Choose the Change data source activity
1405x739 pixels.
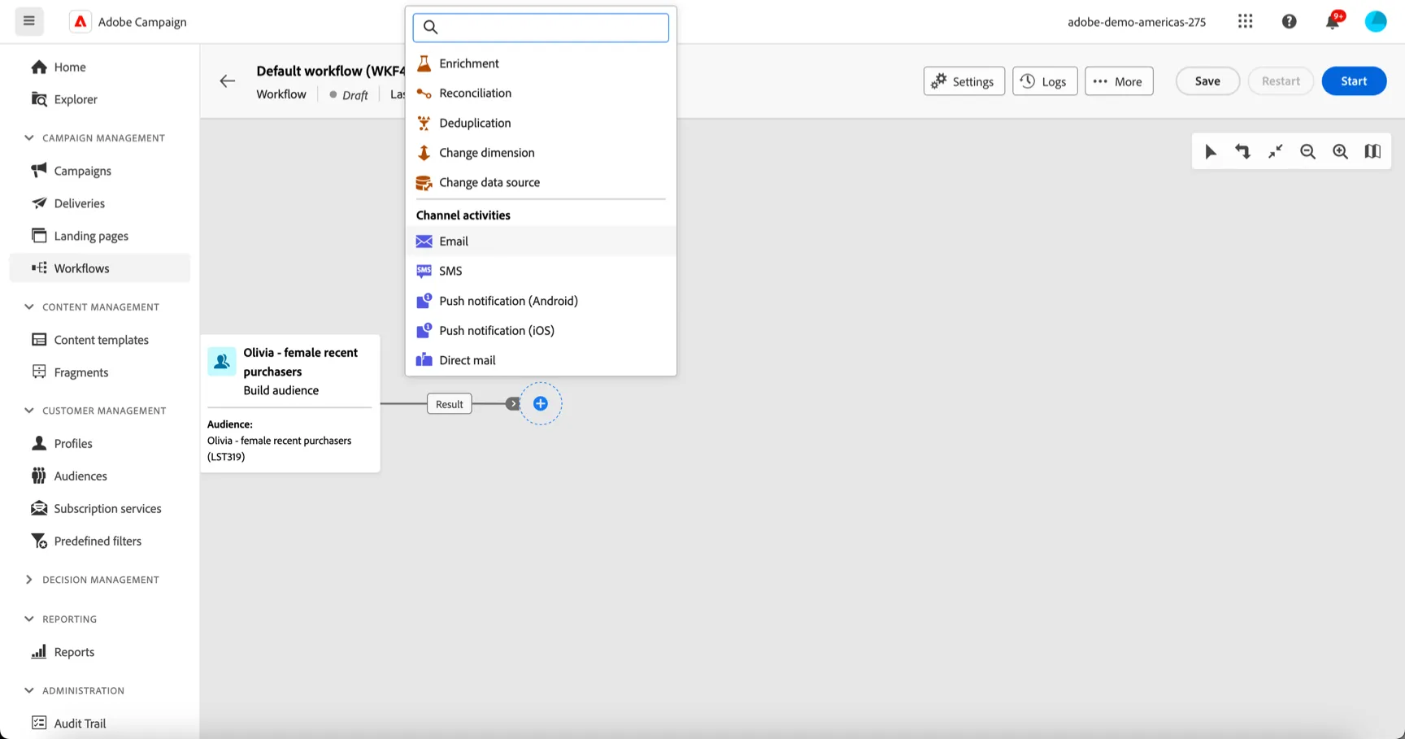pos(541,182)
